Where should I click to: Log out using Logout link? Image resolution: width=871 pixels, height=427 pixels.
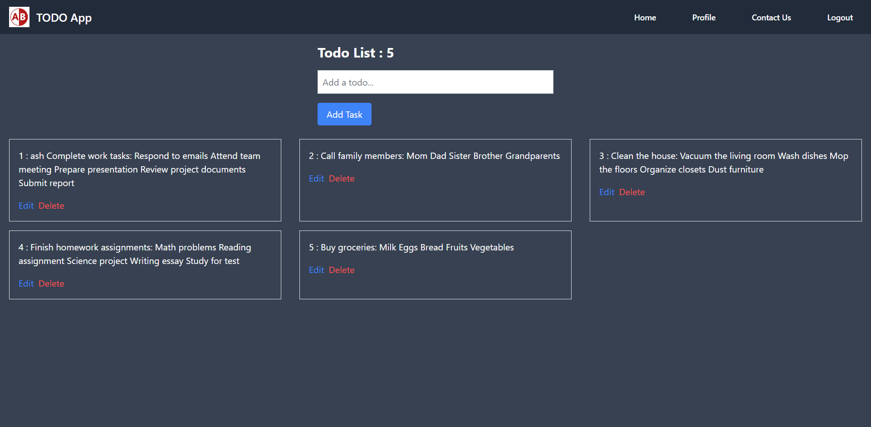[840, 18]
